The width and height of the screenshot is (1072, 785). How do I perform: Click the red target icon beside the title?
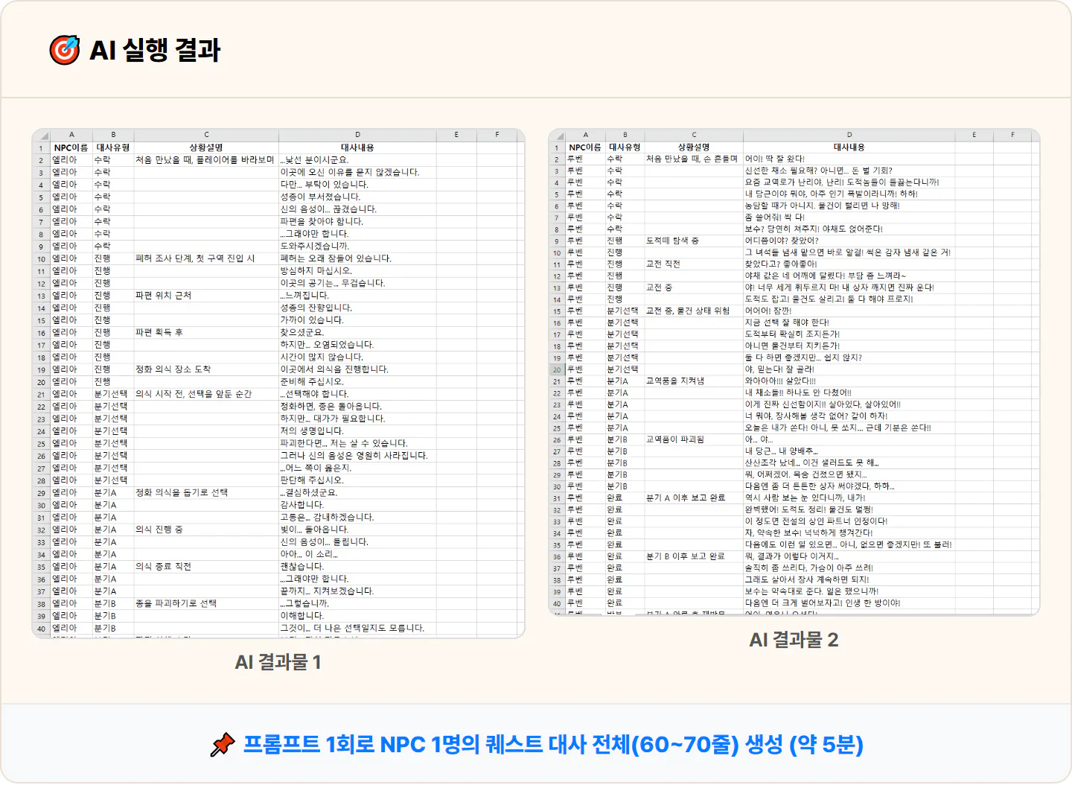coord(65,50)
